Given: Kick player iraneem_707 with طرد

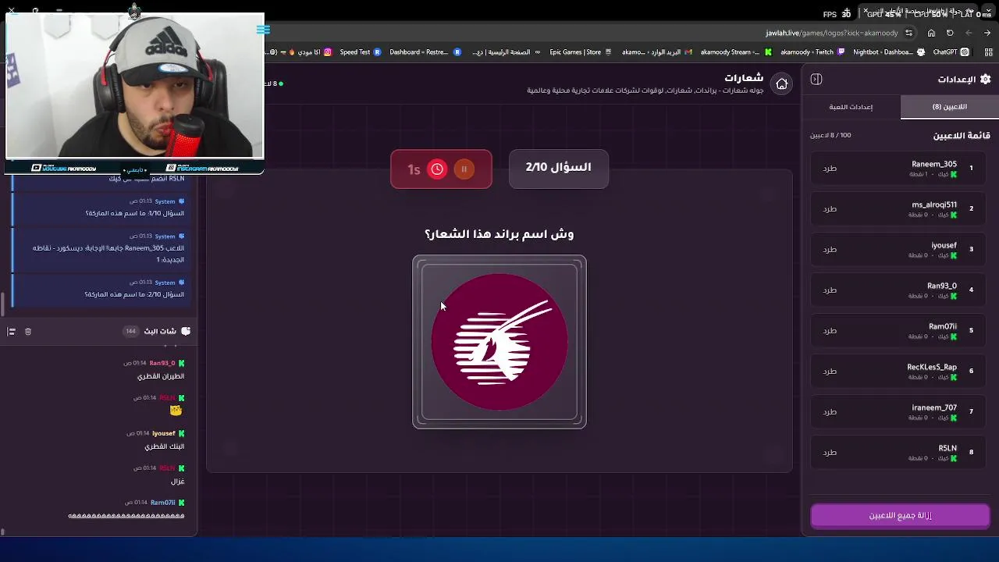Looking at the screenshot, I should 830,412.
